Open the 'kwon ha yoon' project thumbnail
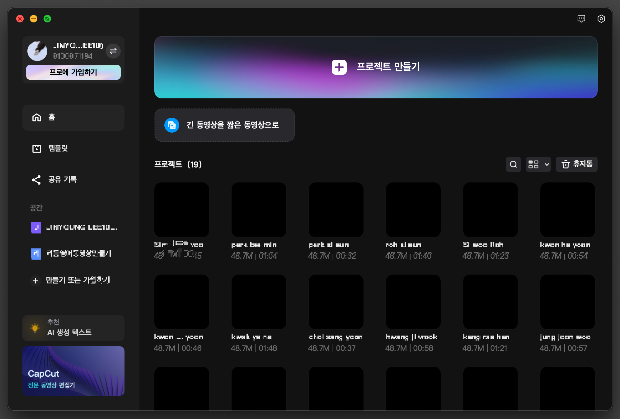This screenshot has width=620, height=419. (567, 209)
